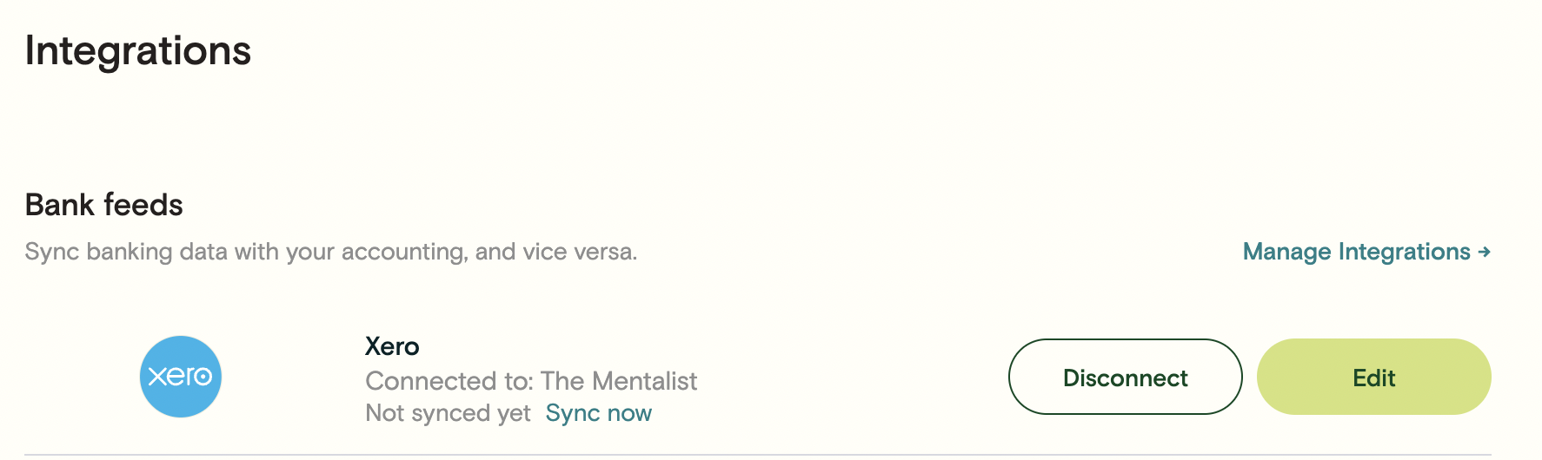1542x460 pixels.
Task: Click the Xero integration name label
Action: 392,346
